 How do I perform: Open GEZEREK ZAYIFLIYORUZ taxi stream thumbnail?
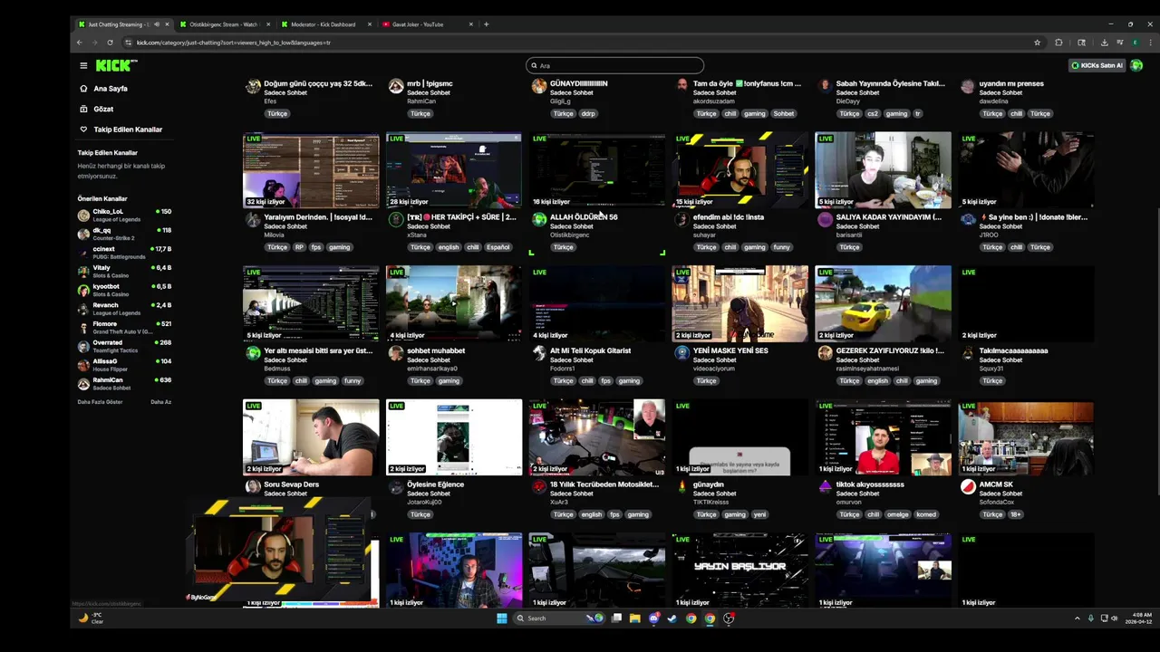pos(884,303)
